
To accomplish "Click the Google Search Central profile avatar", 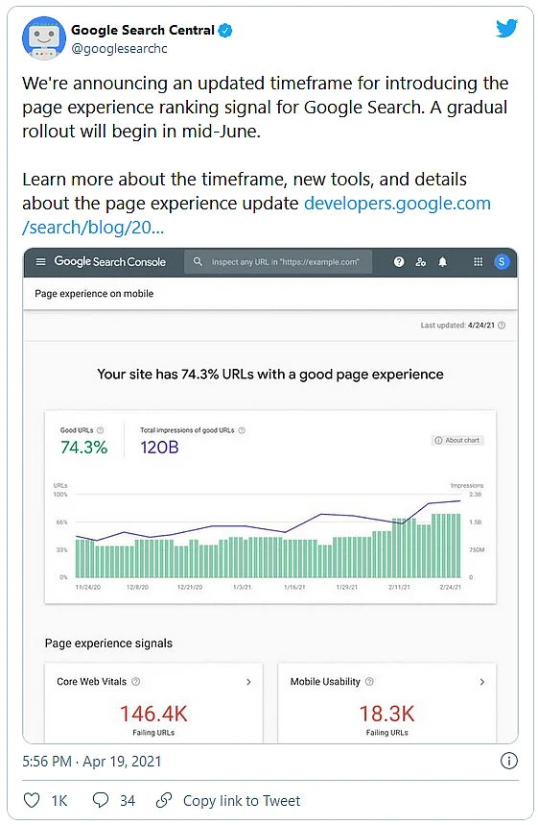I will click(x=43, y=38).
